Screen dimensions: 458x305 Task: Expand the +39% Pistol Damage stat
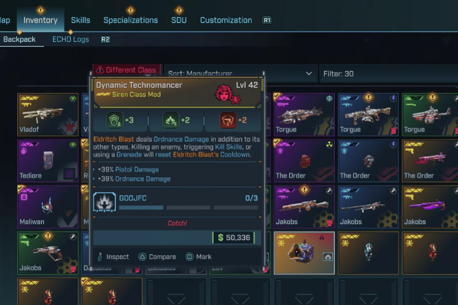(128, 170)
